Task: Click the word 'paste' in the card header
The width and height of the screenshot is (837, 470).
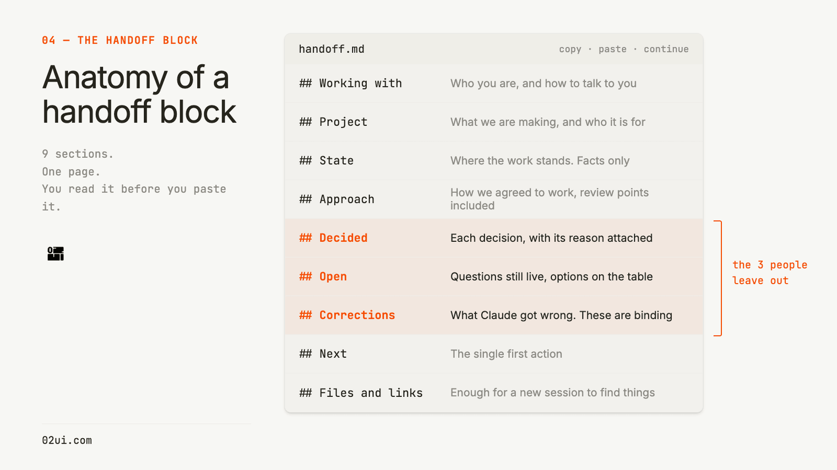Action: [612, 49]
